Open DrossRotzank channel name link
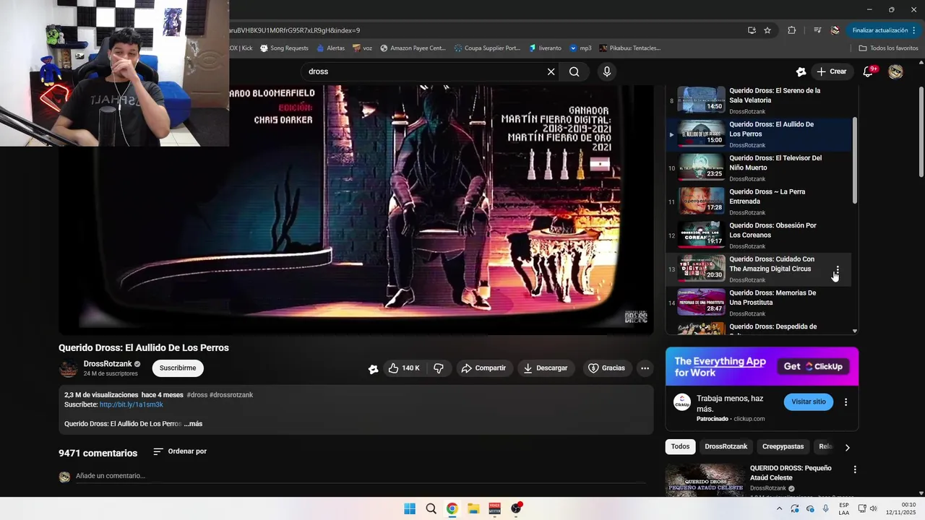 (x=108, y=364)
